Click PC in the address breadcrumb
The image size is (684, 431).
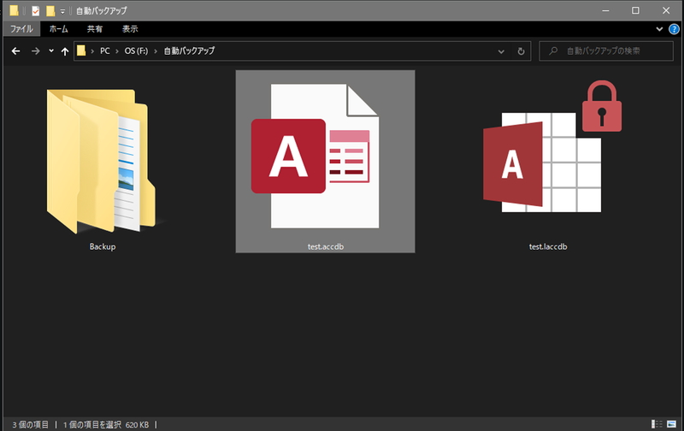[x=104, y=51]
